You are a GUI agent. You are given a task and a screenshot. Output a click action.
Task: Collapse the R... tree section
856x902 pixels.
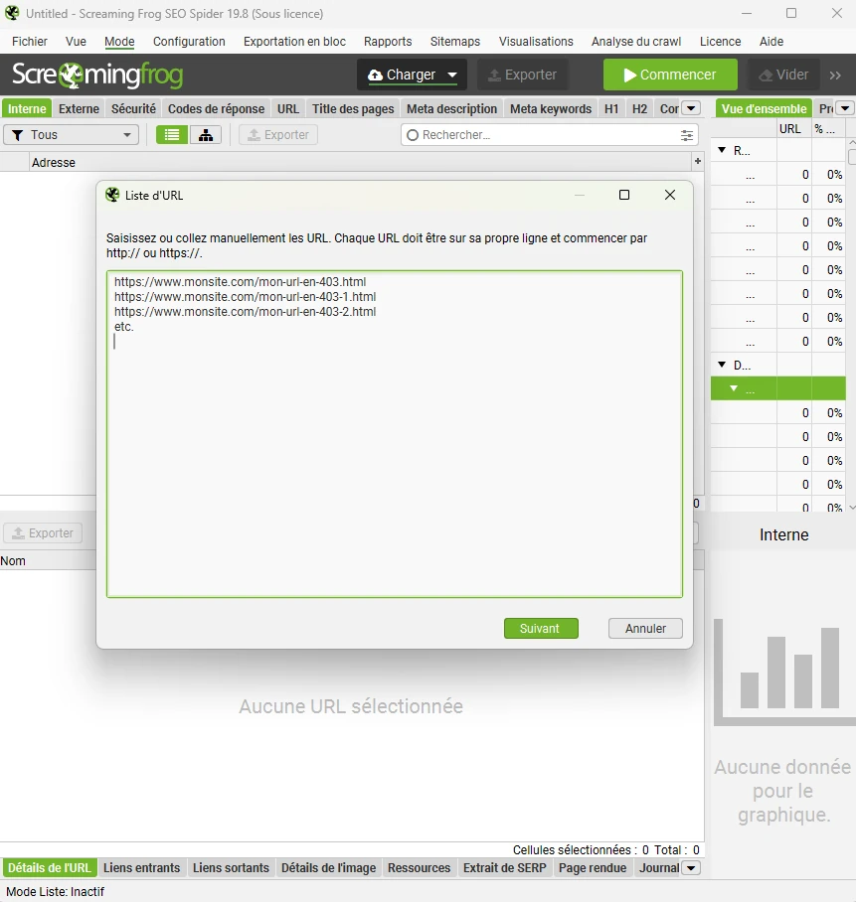(x=722, y=150)
